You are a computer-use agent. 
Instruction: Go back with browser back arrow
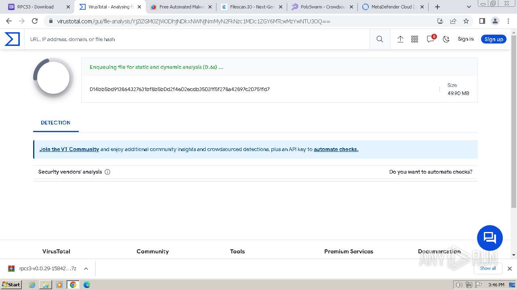tap(9, 21)
